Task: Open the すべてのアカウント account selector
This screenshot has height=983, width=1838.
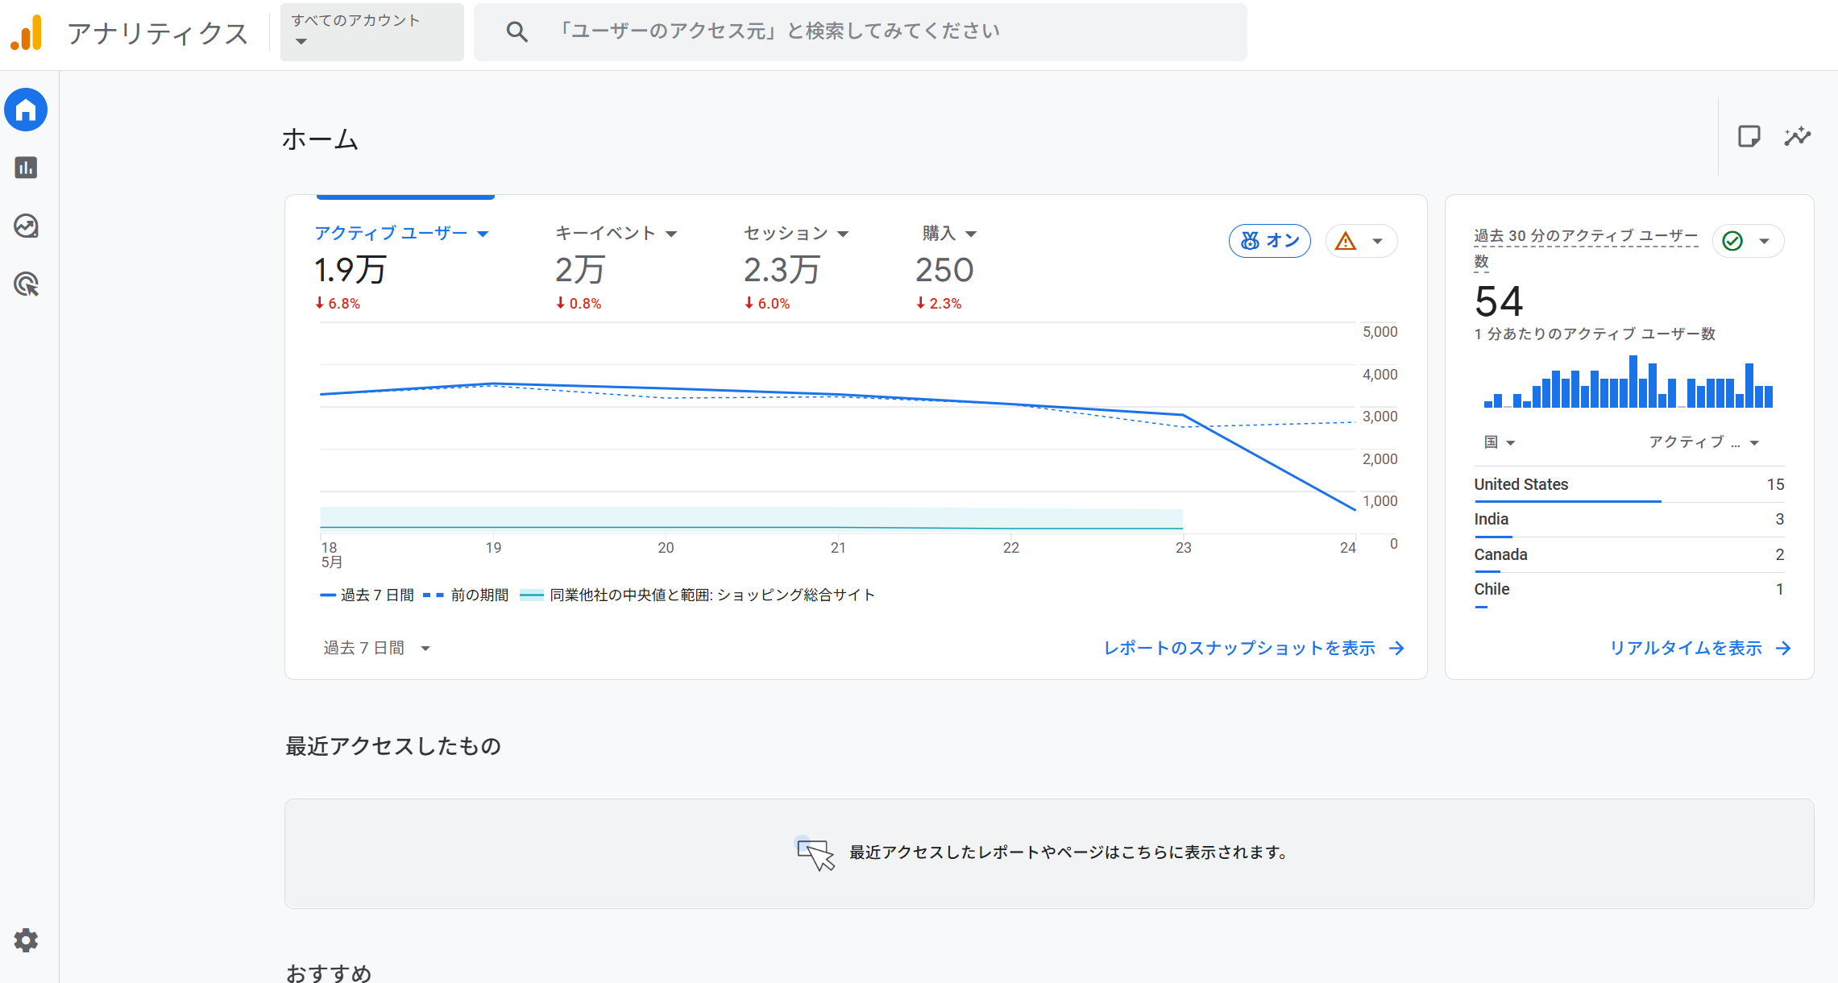Action: coord(372,32)
